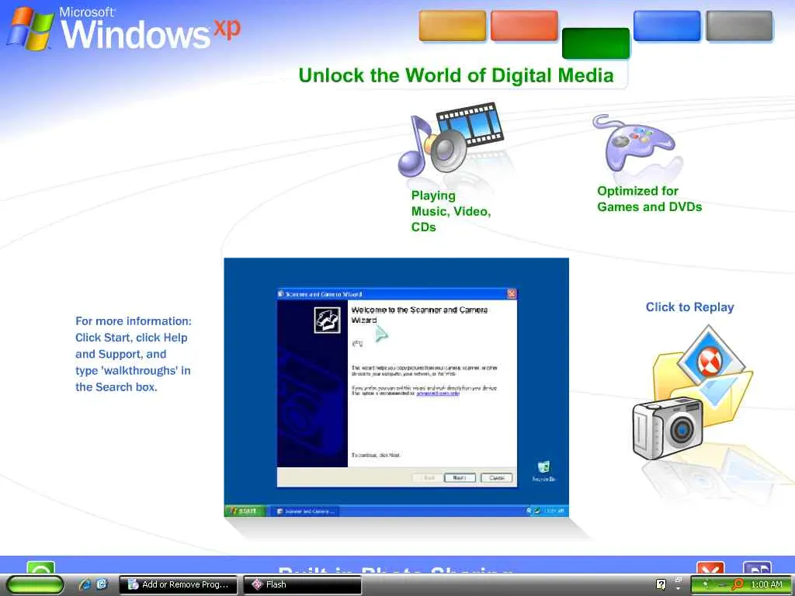The height and width of the screenshot is (596, 795).
Task: Select the green tour section tab
Action: (595, 43)
